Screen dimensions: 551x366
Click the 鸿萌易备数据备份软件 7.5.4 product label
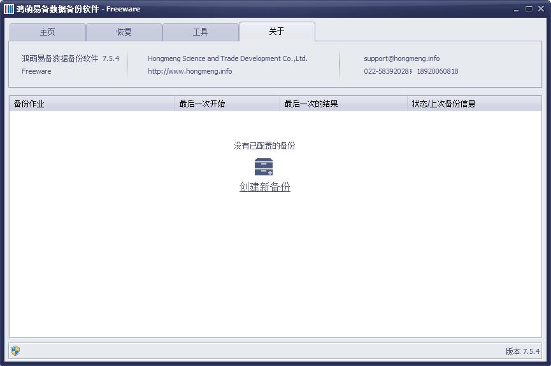[x=70, y=58]
